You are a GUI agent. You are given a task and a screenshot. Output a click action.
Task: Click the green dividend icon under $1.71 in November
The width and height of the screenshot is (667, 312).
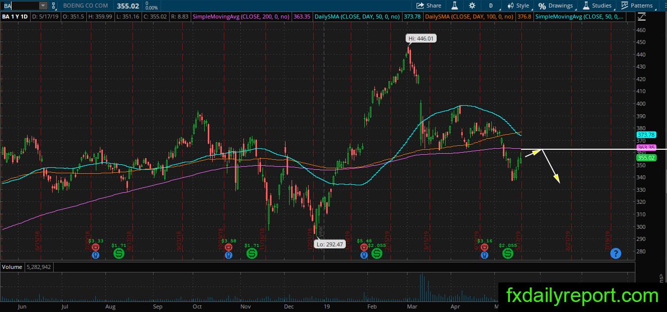(252, 253)
